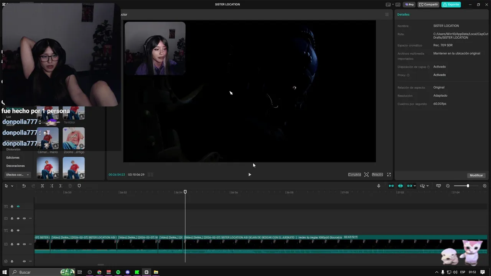Viewport: 491px width, 276px height.
Task: Select the Detalles tab
Action: 403,15
